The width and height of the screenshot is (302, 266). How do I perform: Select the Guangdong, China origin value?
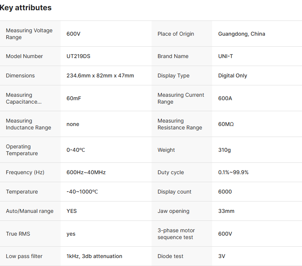pos(241,34)
